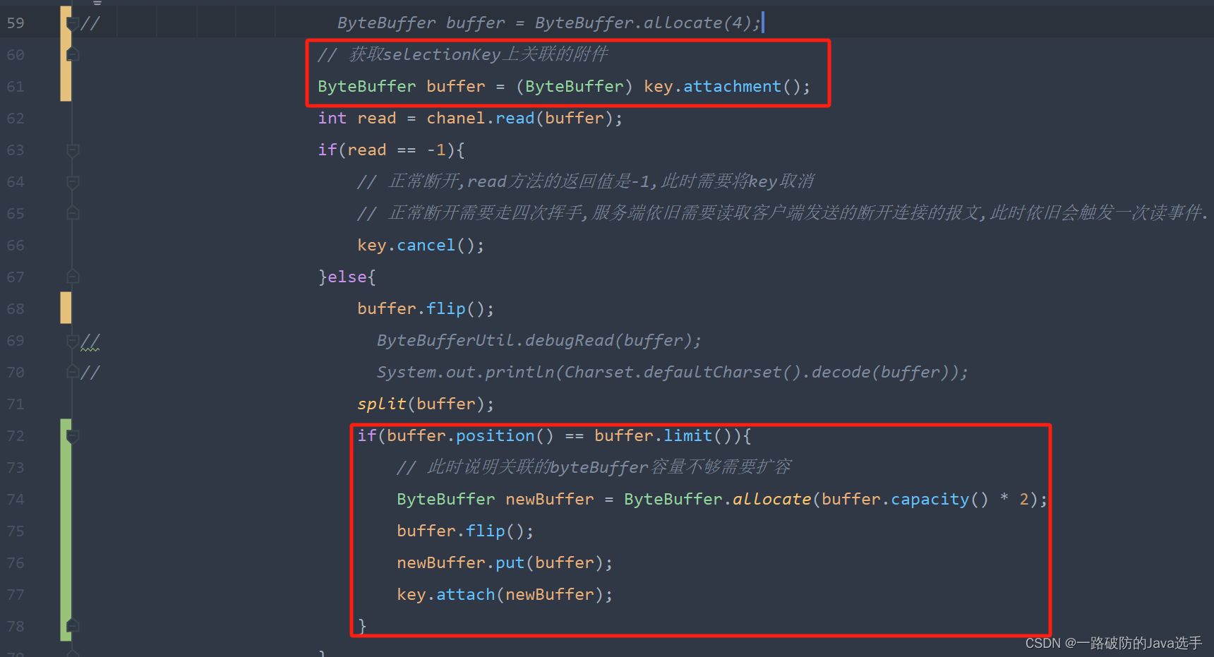
Task: Click the fold marker next to line 65
Action: coord(72,213)
